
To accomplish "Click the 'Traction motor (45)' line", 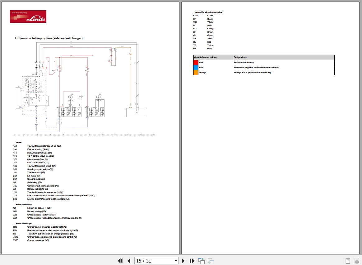I will click(x=36, y=173).
